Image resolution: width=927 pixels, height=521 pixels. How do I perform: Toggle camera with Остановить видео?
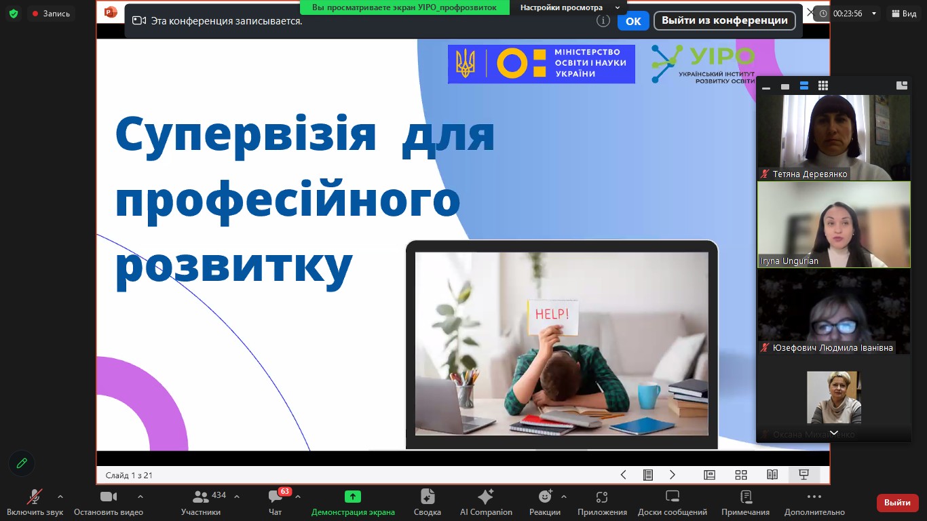click(x=109, y=502)
